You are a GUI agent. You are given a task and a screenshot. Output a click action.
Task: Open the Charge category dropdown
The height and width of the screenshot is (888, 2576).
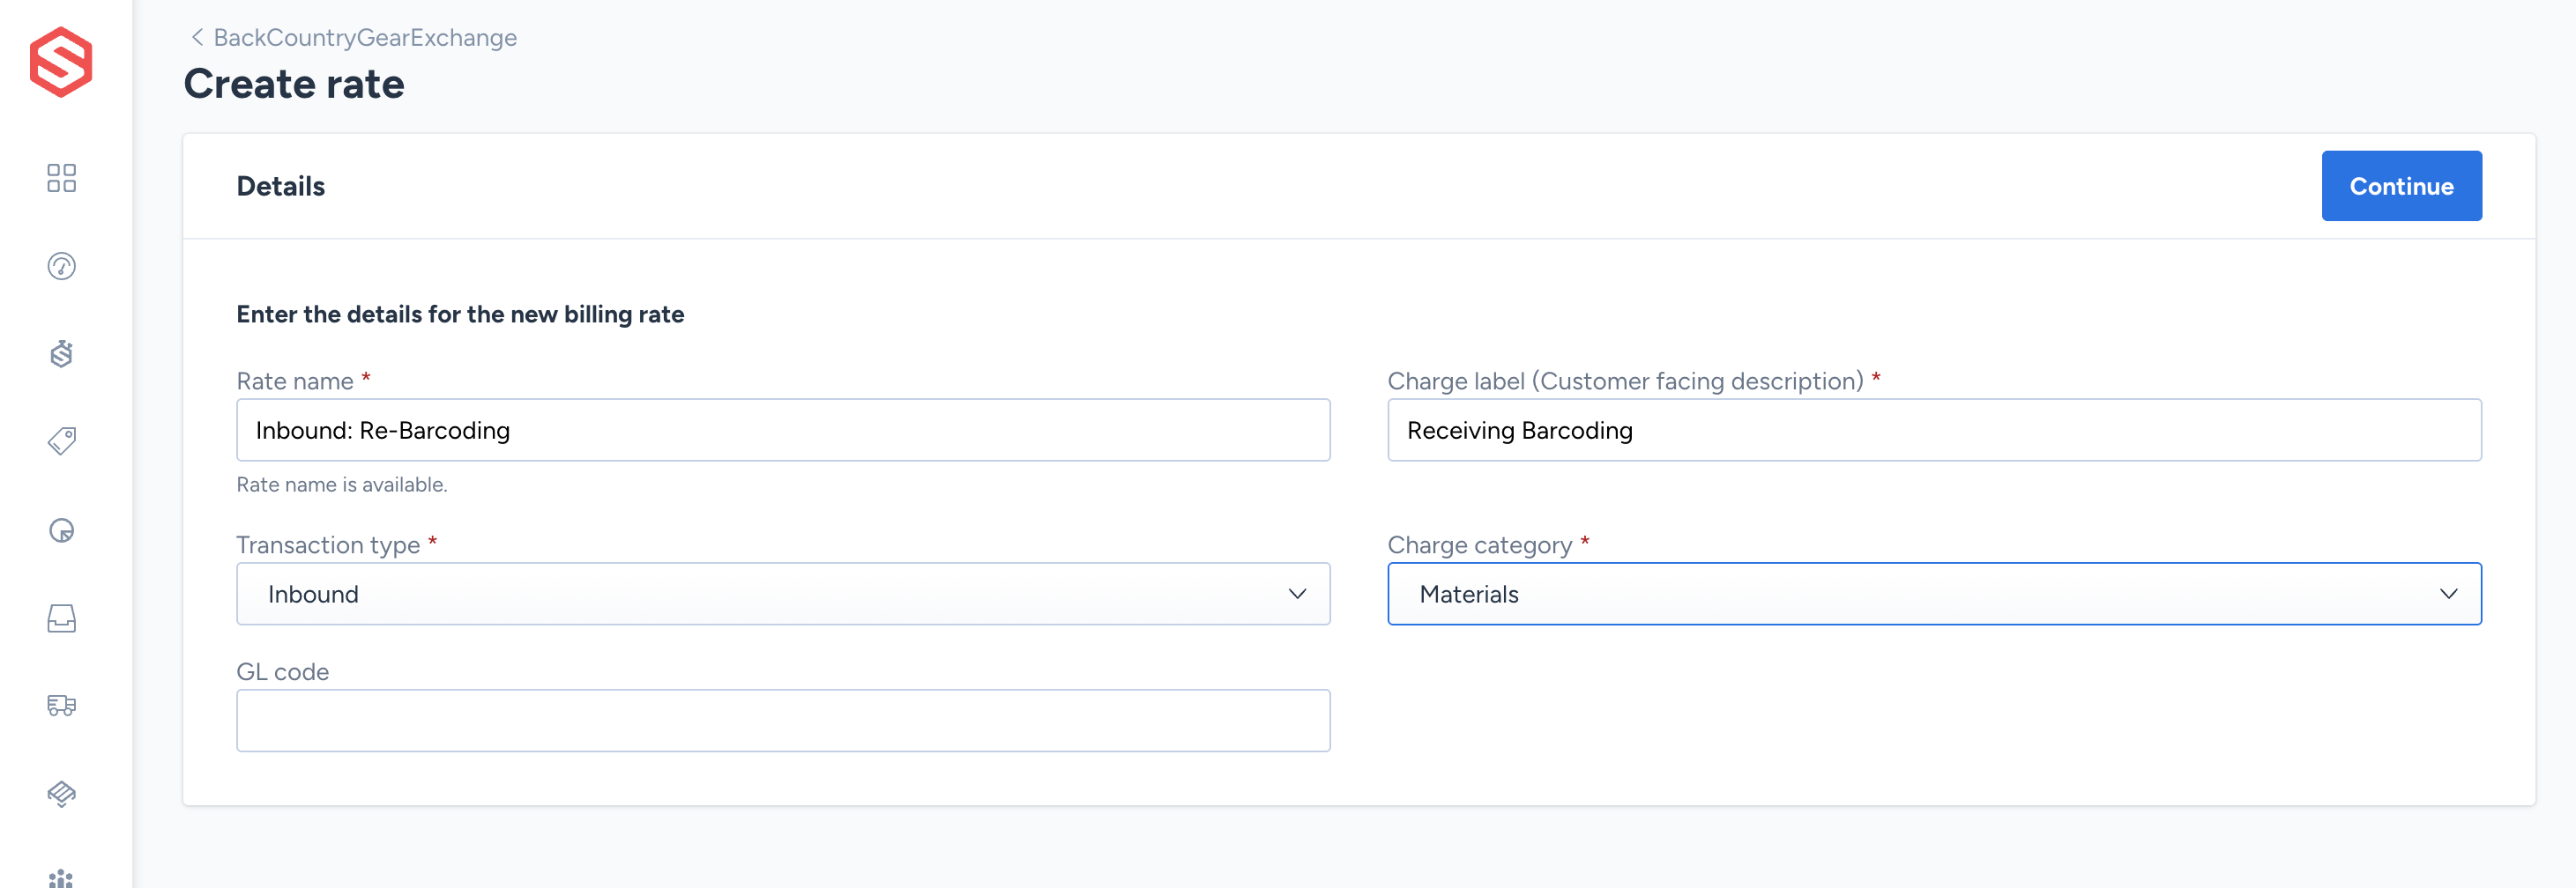[1933, 594]
